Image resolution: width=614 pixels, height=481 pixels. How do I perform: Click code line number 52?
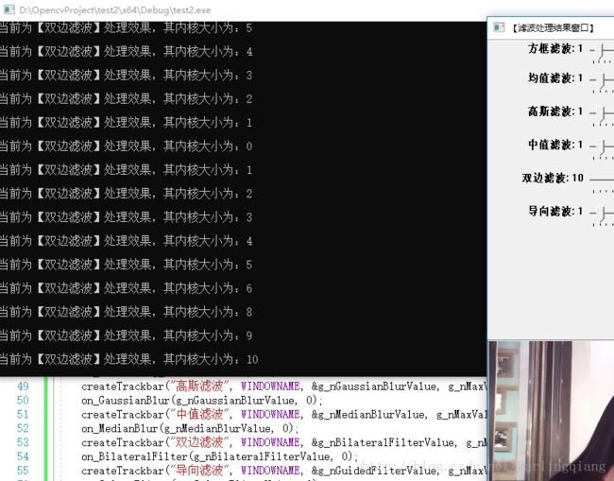click(x=23, y=428)
